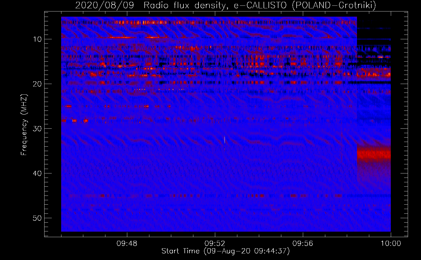Click the plot title mentioning e-CALLISTO POLAND-Grotniki
Image resolution: width=421 pixels, height=260 pixels.
coord(226,5)
